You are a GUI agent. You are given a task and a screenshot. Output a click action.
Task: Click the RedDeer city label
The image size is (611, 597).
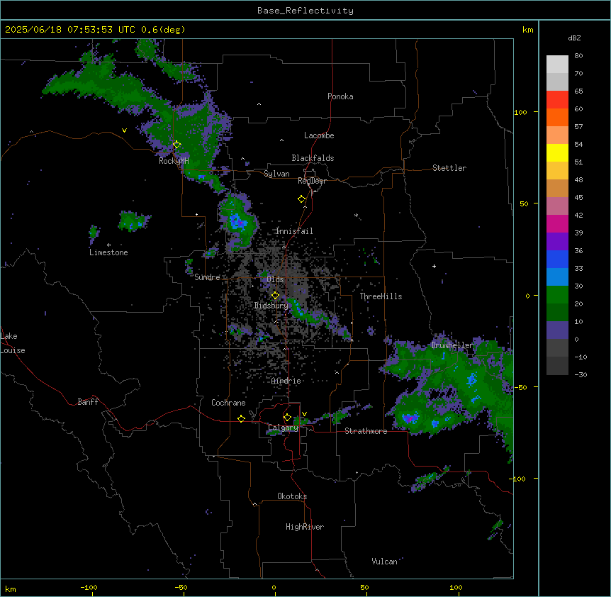click(x=312, y=181)
